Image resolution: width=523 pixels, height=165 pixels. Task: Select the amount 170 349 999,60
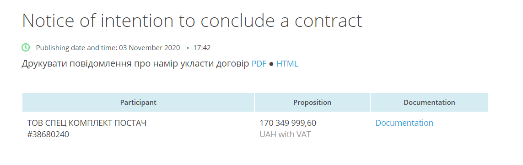(288, 123)
